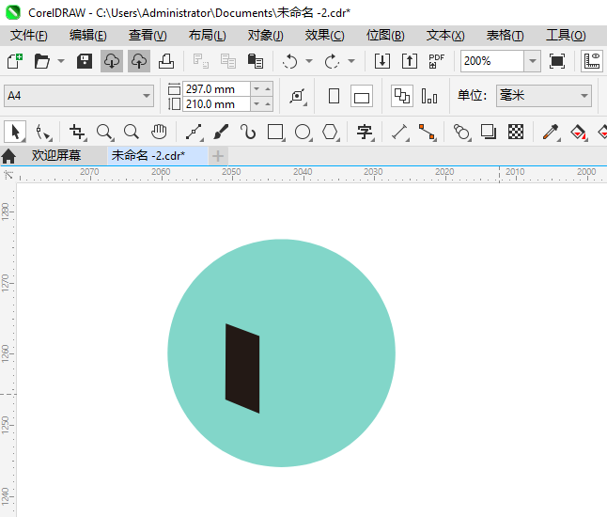This screenshot has width=607, height=517.
Task: Select the Dimension line tool
Action: (400, 132)
